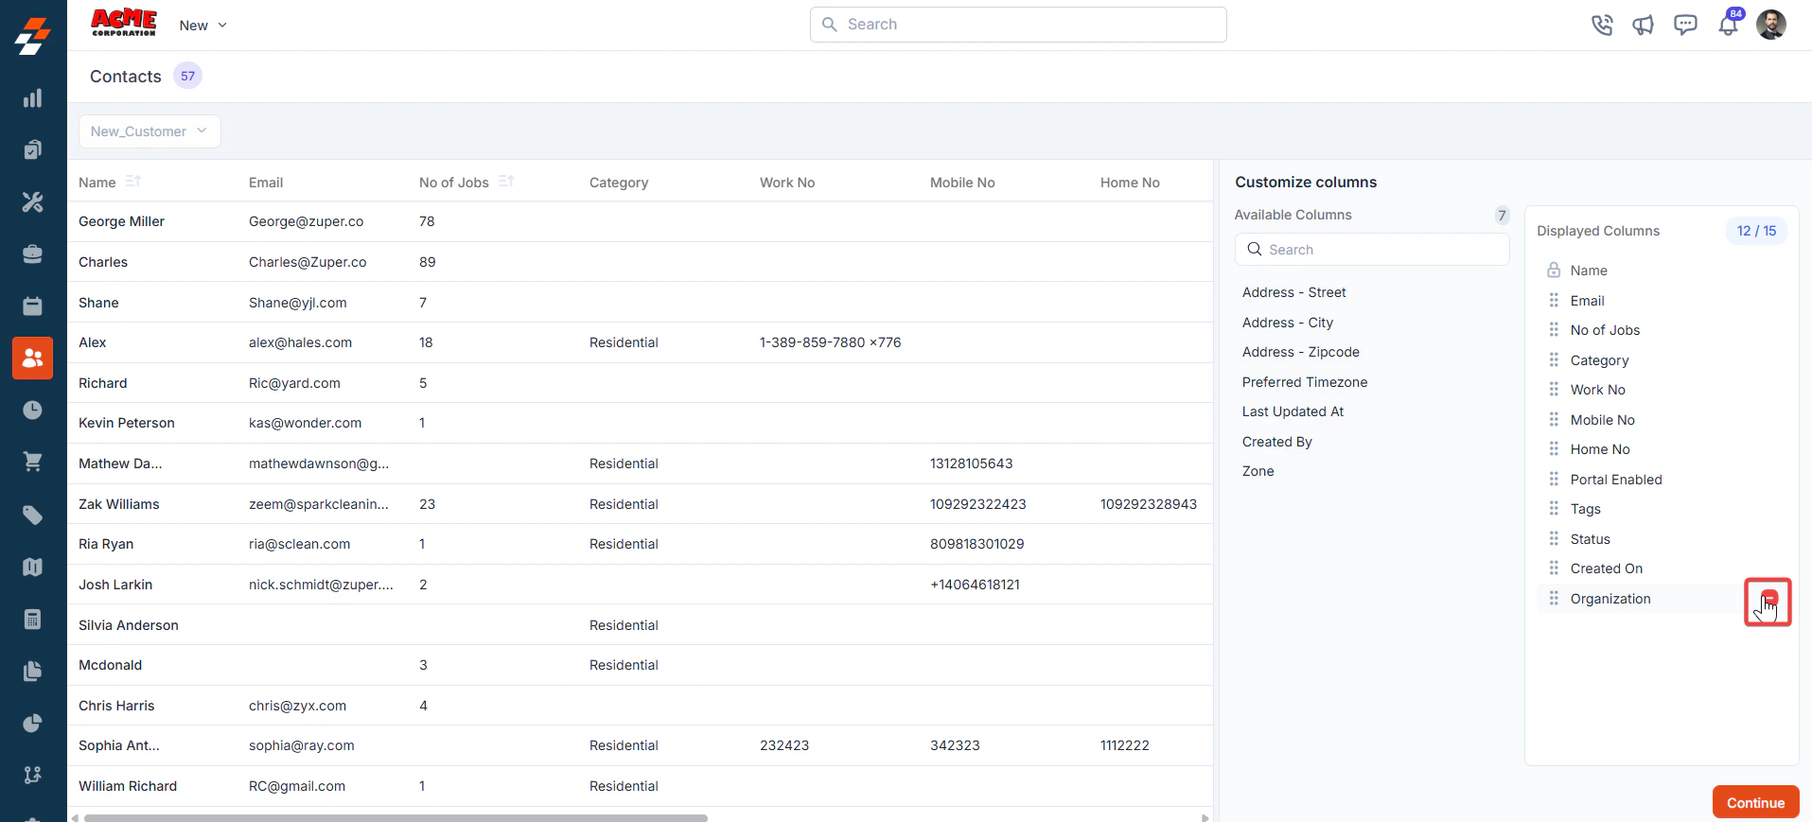1812x822 pixels.
Task: Select Created On in displayed columns
Action: click(x=1606, y=568)
